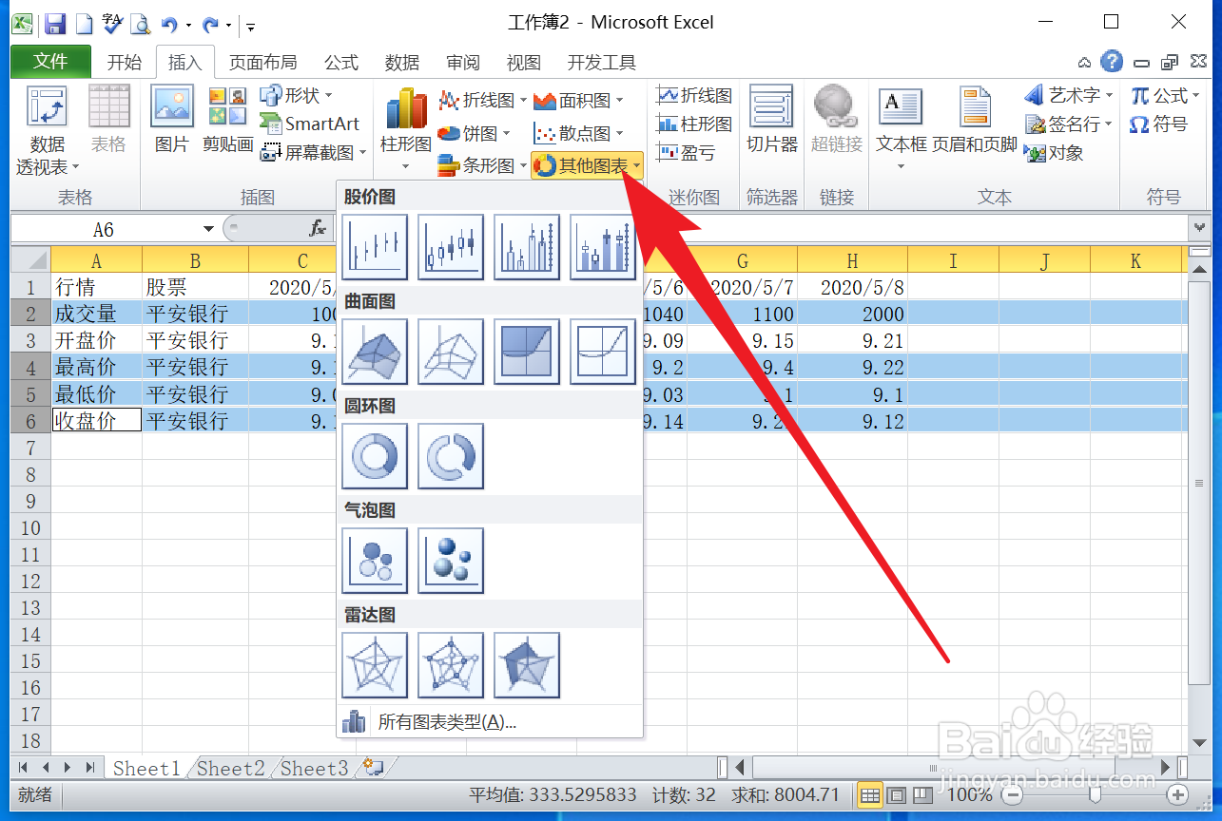Select the volume-high-low-close stock chart
Viewport: 1222px width, 821px height.
point(527,247)
